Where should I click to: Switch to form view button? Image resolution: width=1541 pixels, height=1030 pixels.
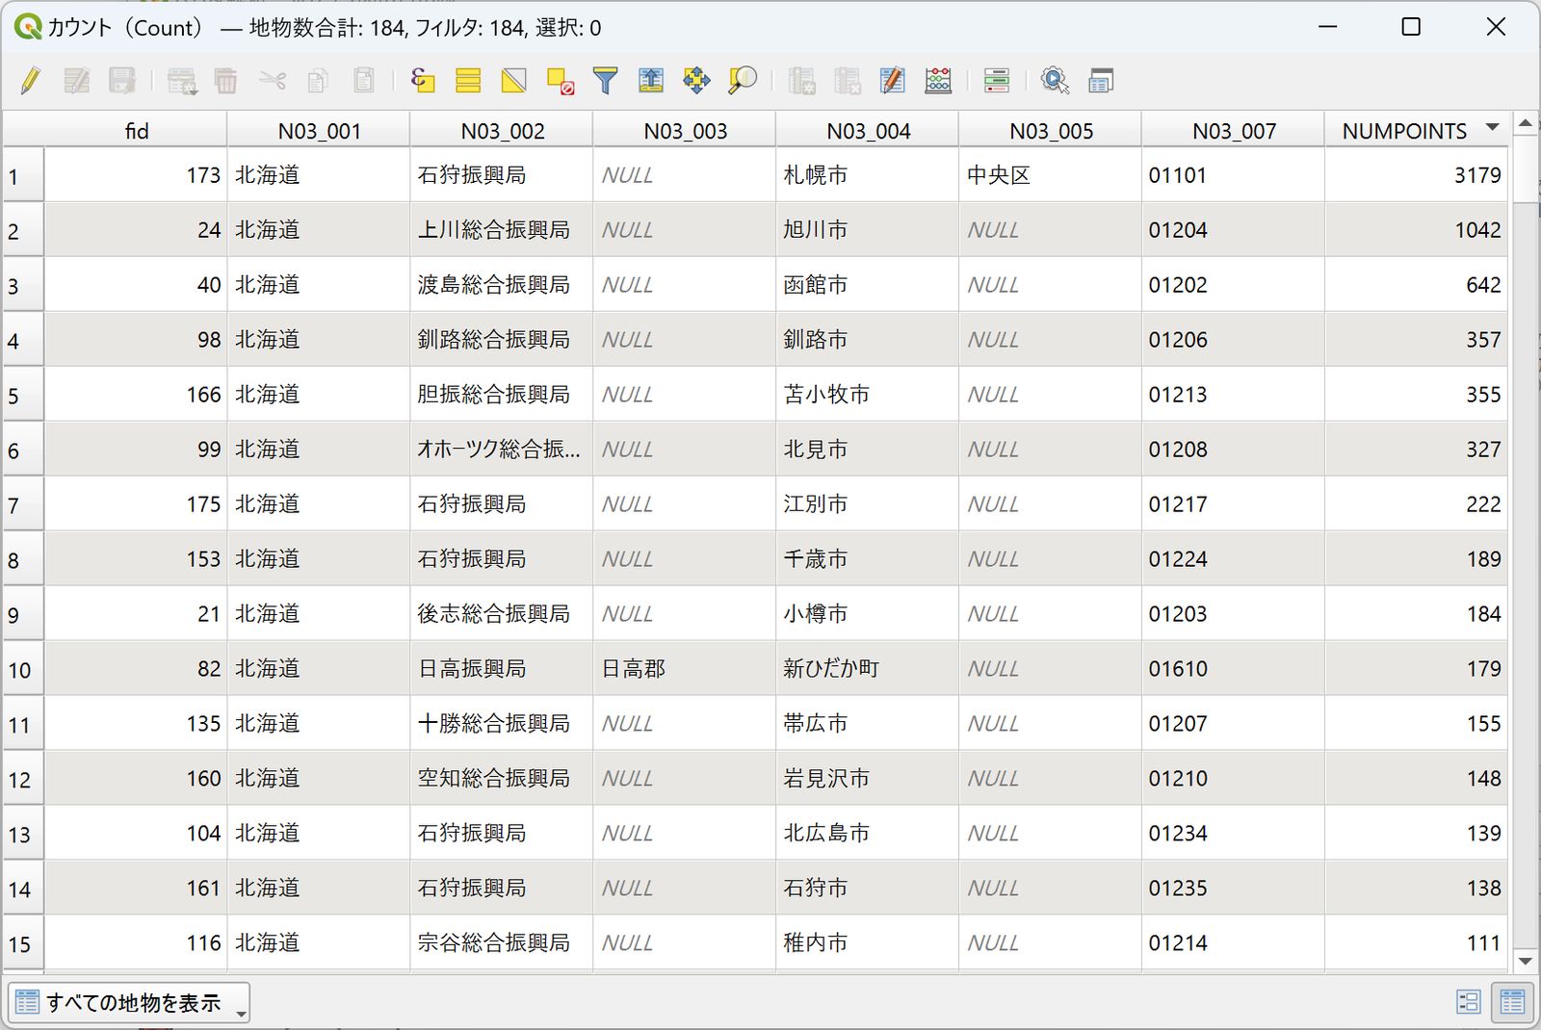pyautogui.click(x=1468, y=1002)
